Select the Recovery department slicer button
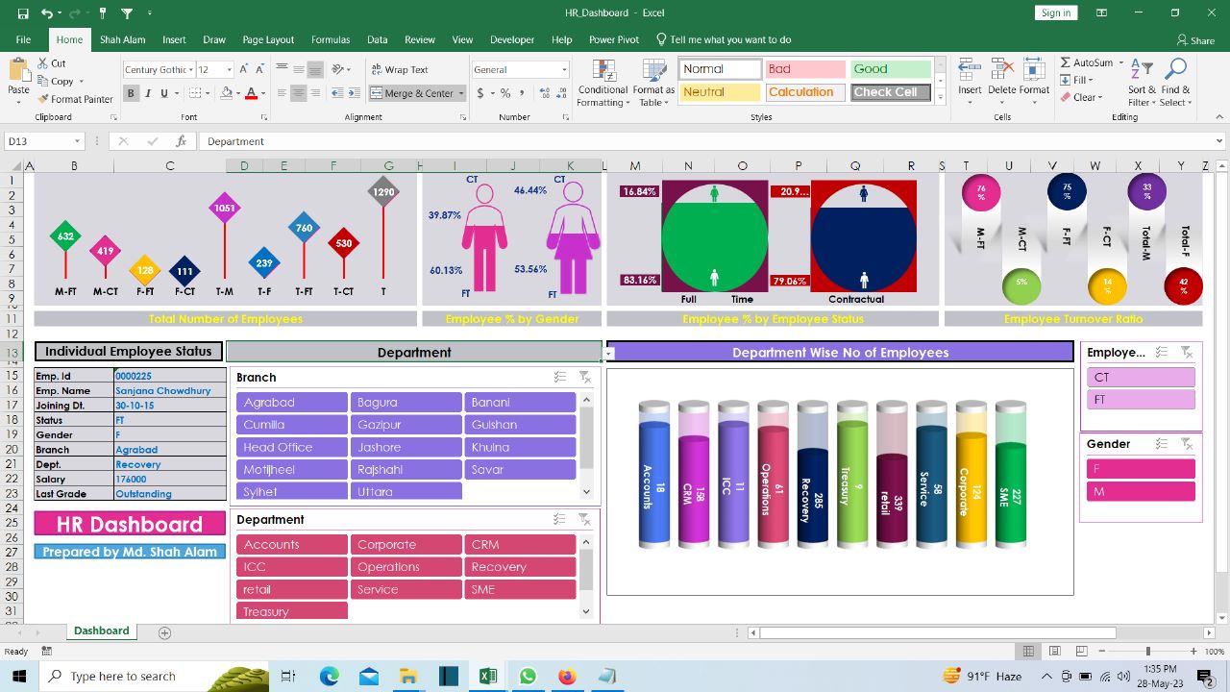 point(520,567)
